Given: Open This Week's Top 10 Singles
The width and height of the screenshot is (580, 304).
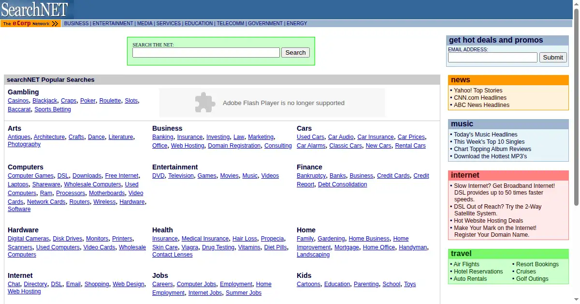Looking at the screenshot, I should point(489,142).
